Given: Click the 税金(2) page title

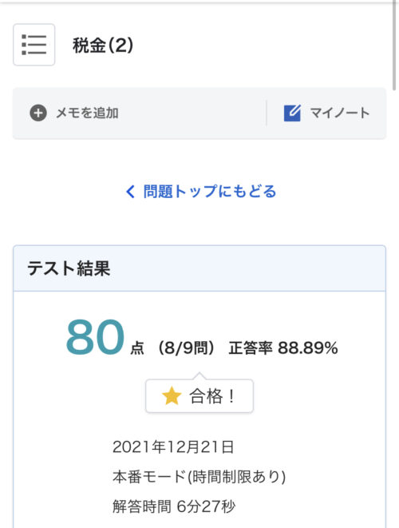Looking at the screenshot, I should tap(103, 45).
